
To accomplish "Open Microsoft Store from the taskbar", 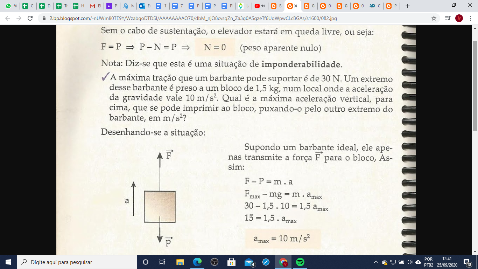I will click(231, 262).
